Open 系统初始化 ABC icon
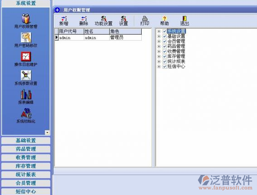257x195 pixels. coord(26,113)
